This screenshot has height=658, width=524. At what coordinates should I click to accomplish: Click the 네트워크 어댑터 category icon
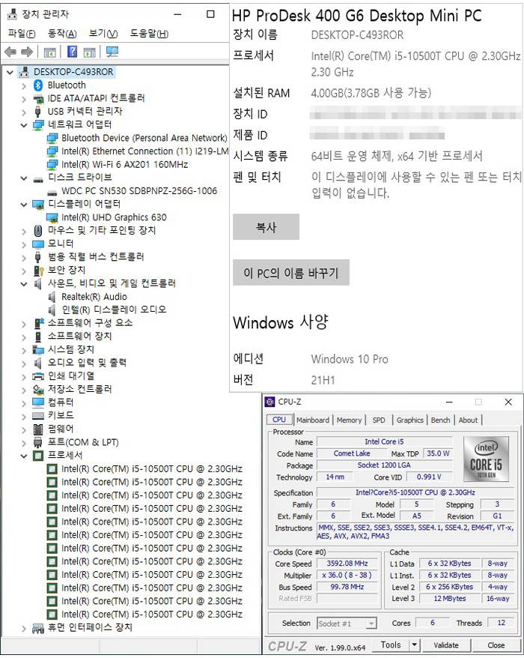38,124
